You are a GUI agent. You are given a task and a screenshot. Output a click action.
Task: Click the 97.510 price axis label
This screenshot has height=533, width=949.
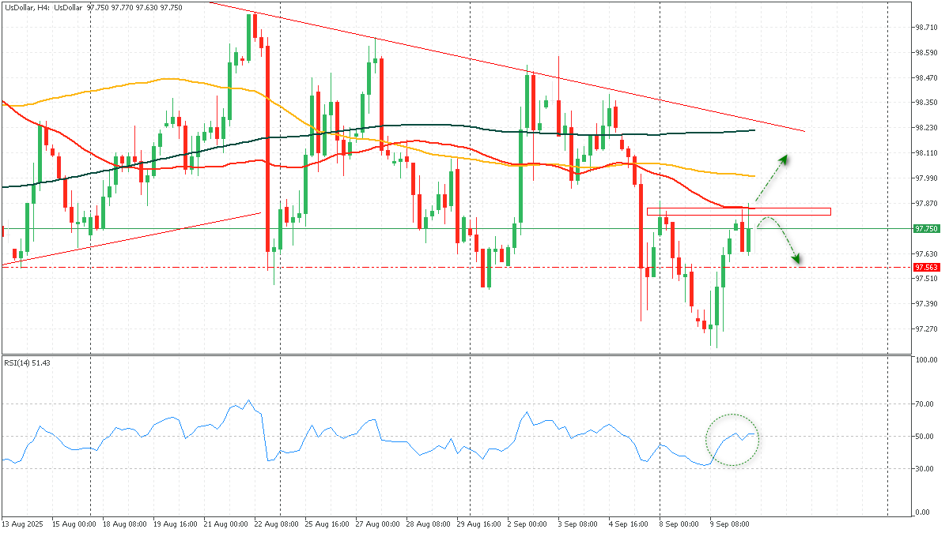click(x=925, y=278)
